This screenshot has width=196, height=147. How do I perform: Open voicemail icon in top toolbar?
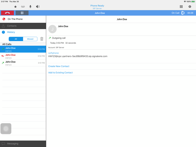23,7
